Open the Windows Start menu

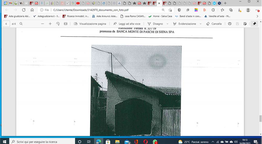[x=4, y=142]
